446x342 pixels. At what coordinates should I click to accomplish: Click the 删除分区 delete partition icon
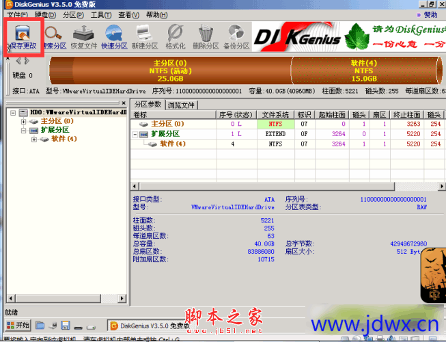click(x=206, y=37)
